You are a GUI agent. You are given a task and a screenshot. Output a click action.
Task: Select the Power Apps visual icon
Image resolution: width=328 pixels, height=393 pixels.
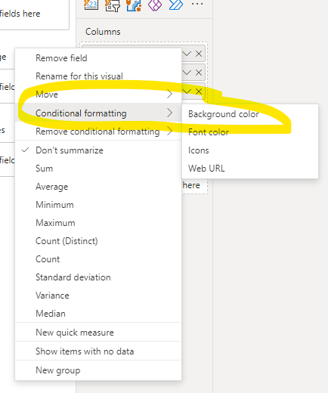tap(155, 5)
